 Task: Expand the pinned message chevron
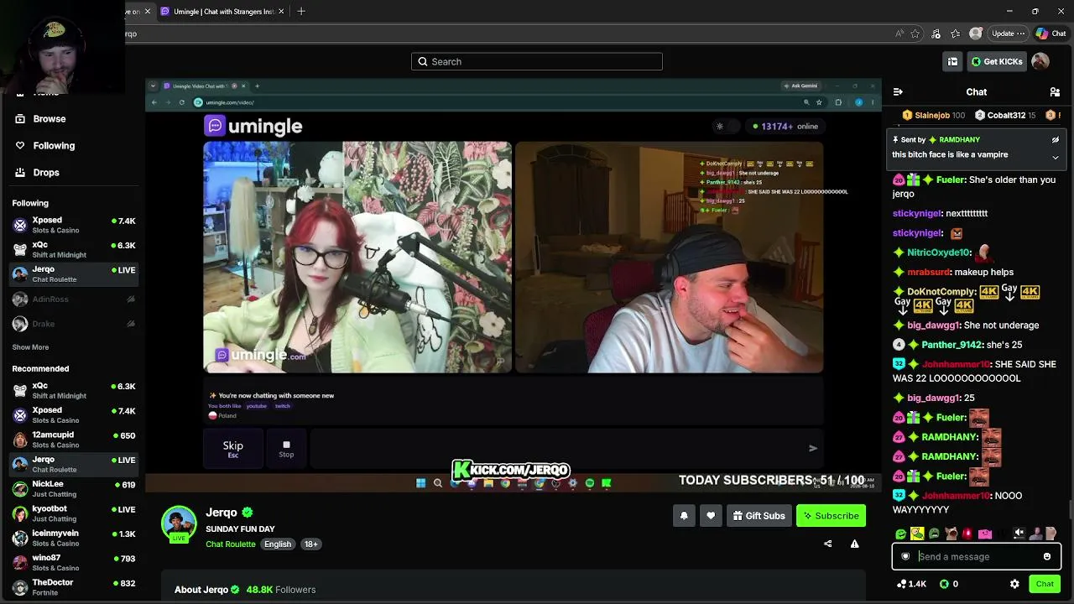coord(1056,157)
